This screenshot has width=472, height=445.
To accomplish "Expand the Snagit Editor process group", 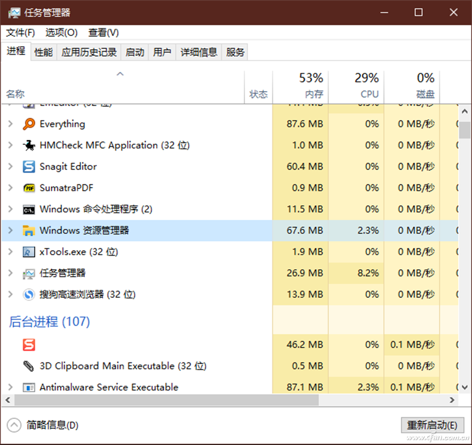I will [x=11, y=167].
